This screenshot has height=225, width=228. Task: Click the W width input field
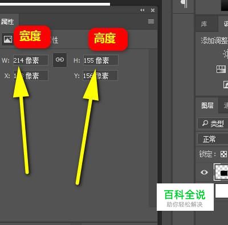point(31,60)
